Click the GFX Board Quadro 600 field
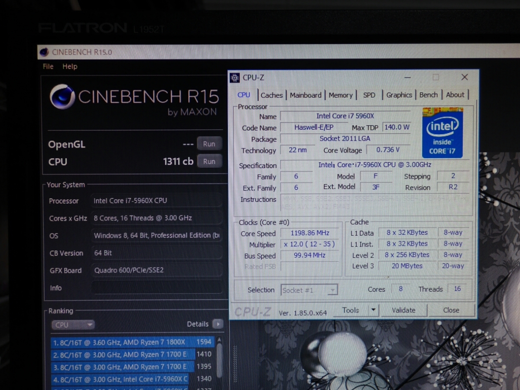This screenshot has height=390, width=520. [x=156, y=270]
